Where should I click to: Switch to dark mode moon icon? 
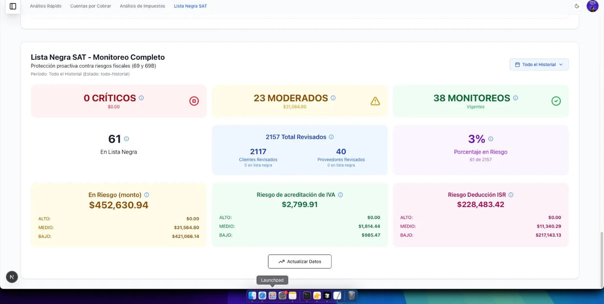[x=577, y=6]
